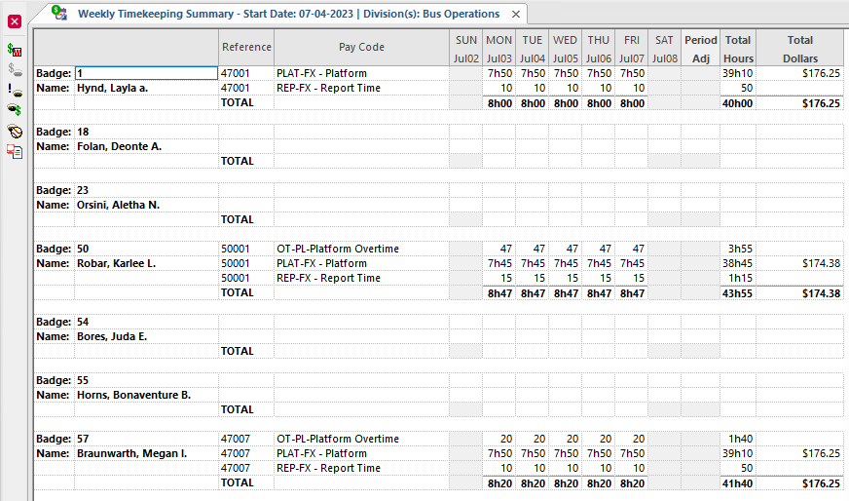Click TOTAL label for Folan, Deonte A.
Viewport: 849px width, 501px height.
pyautogui.click(x=238, y=161)
